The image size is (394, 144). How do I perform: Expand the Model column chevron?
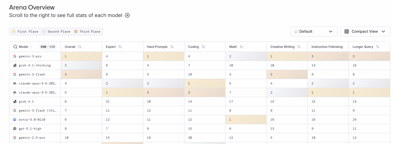pos(31,47)
